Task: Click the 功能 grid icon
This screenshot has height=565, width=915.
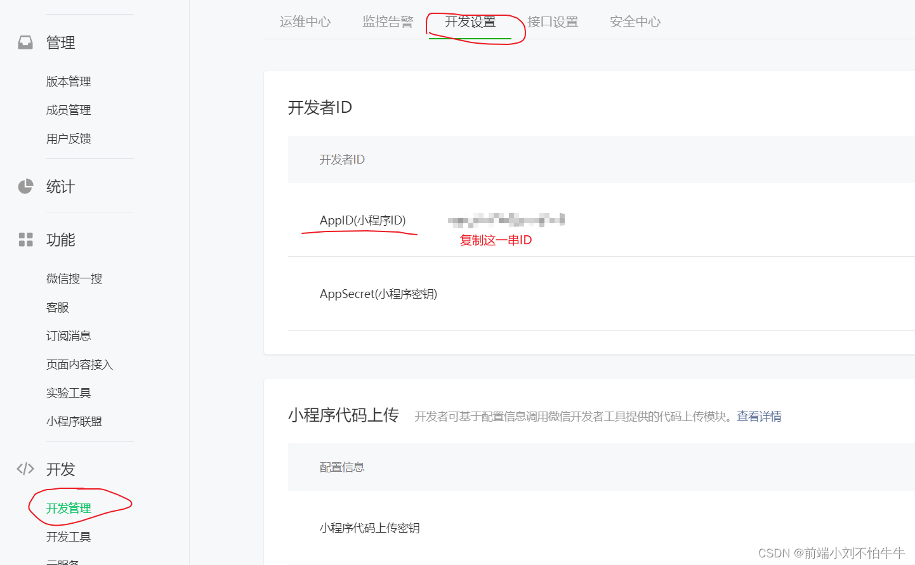Action: (x=25, y=240)
